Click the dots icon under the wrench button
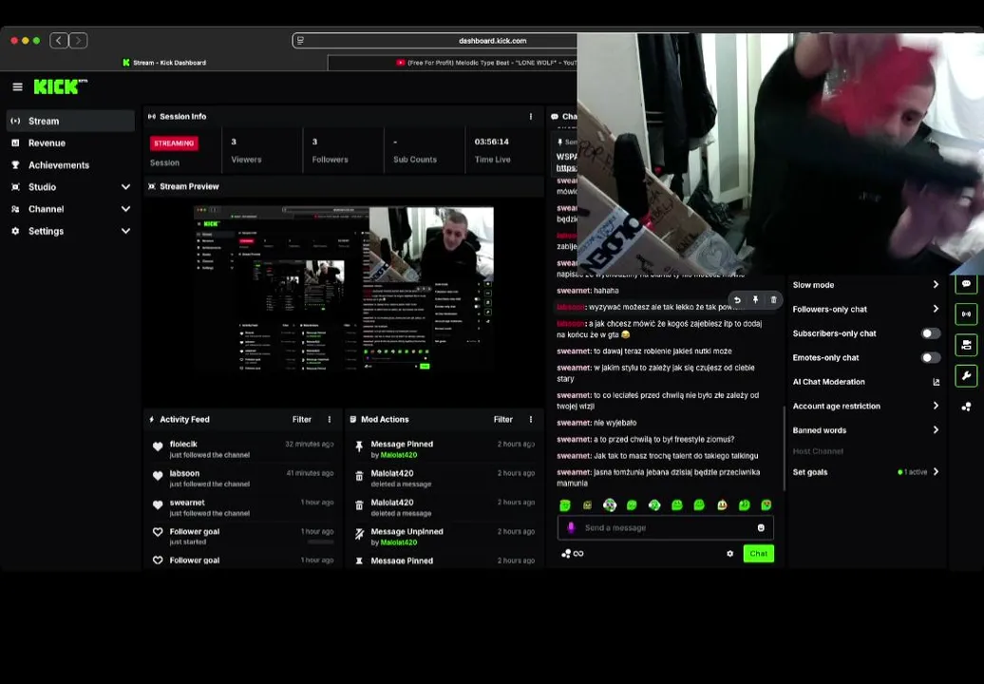 [967, 407]
